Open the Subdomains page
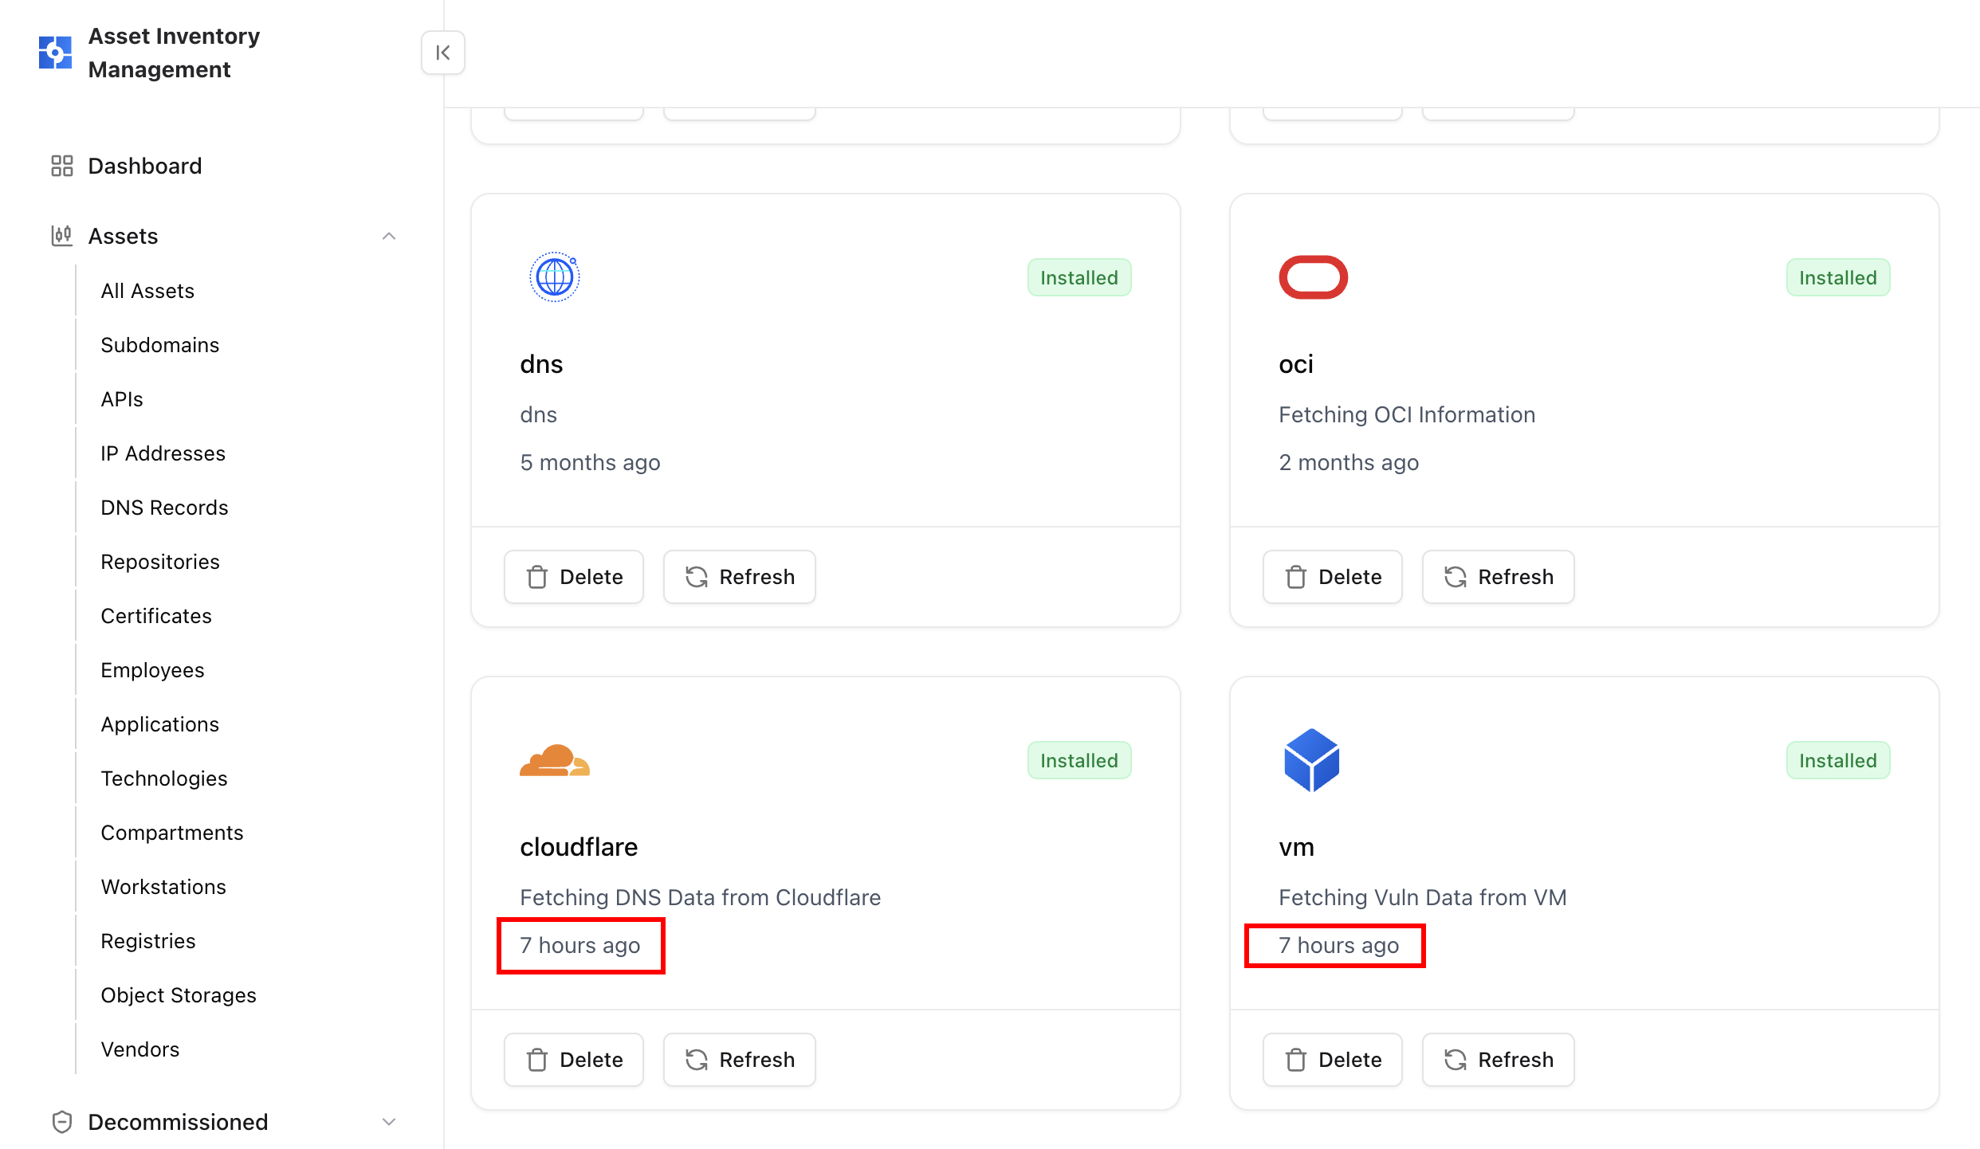The height and width of the screenshot is (1149, 1980). pos(159,345)
